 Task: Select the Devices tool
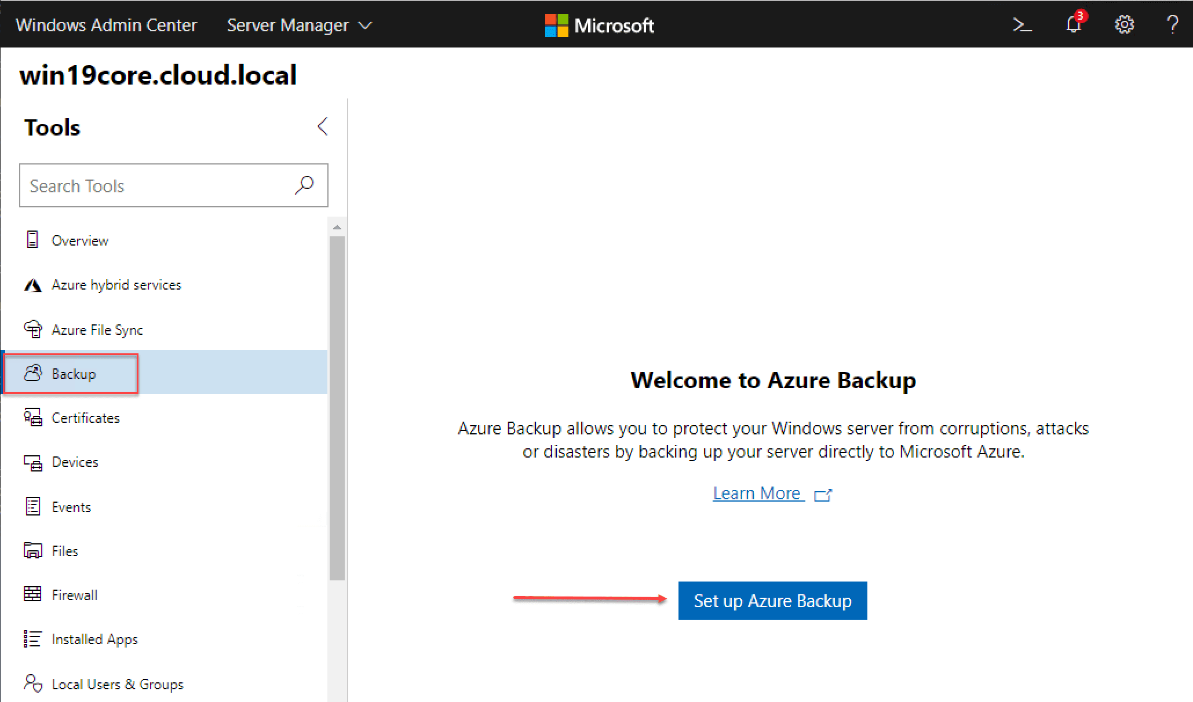click(75, 462)
